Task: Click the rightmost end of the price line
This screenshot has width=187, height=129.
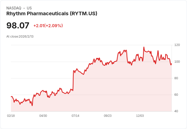Action: click(172, 63)
